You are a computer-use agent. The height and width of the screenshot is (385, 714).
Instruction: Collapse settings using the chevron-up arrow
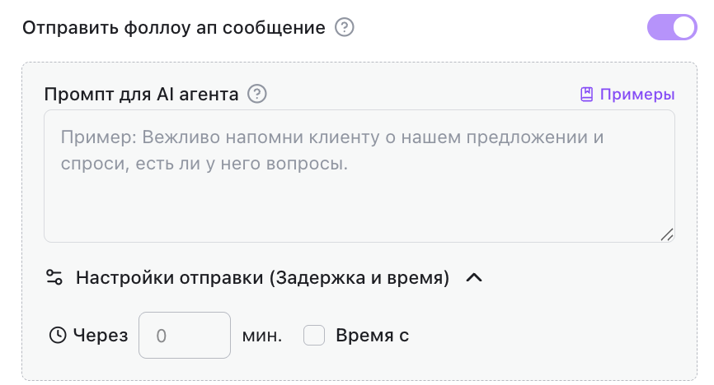473,277
